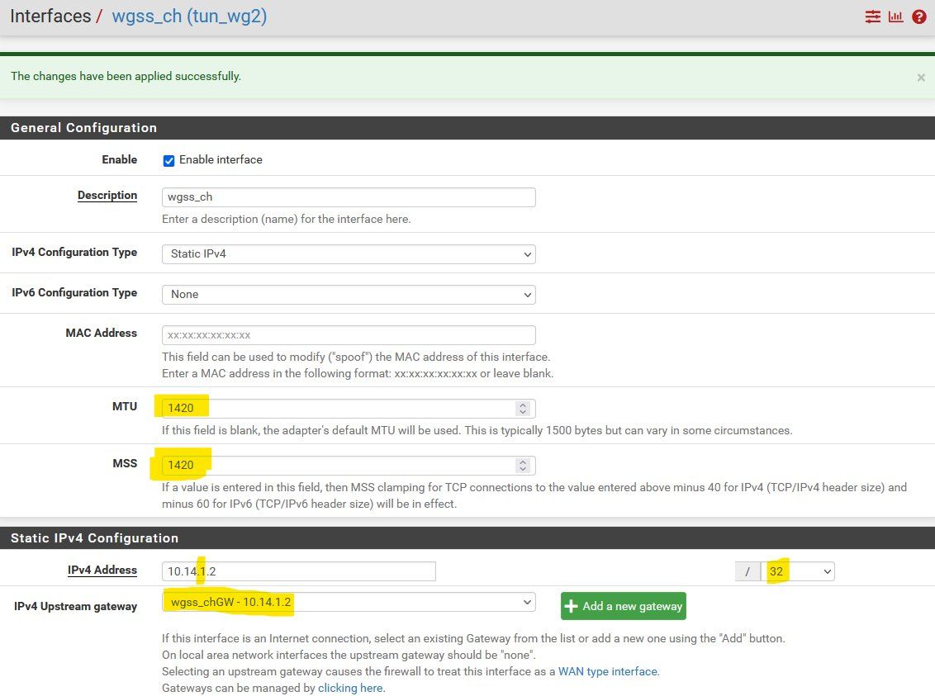Toggle the Enable interface checkbox
935x696 pixels.
click(168, 161)
